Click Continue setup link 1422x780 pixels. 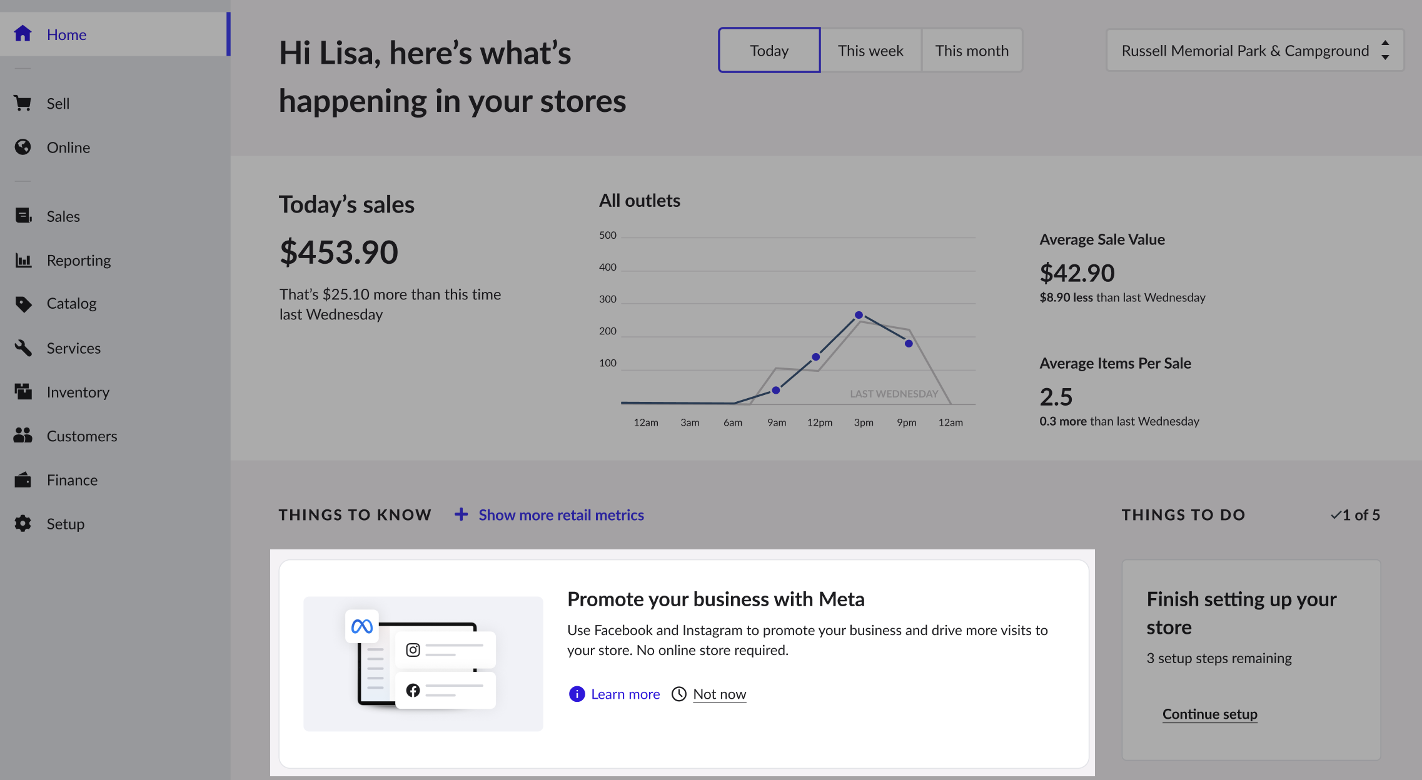coord(1209,714)
